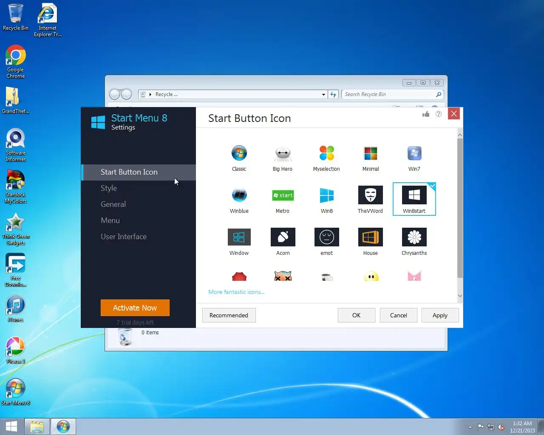Confirm settings with OK button
Screen dimensions: 544x435
click(x=356, y=315)
